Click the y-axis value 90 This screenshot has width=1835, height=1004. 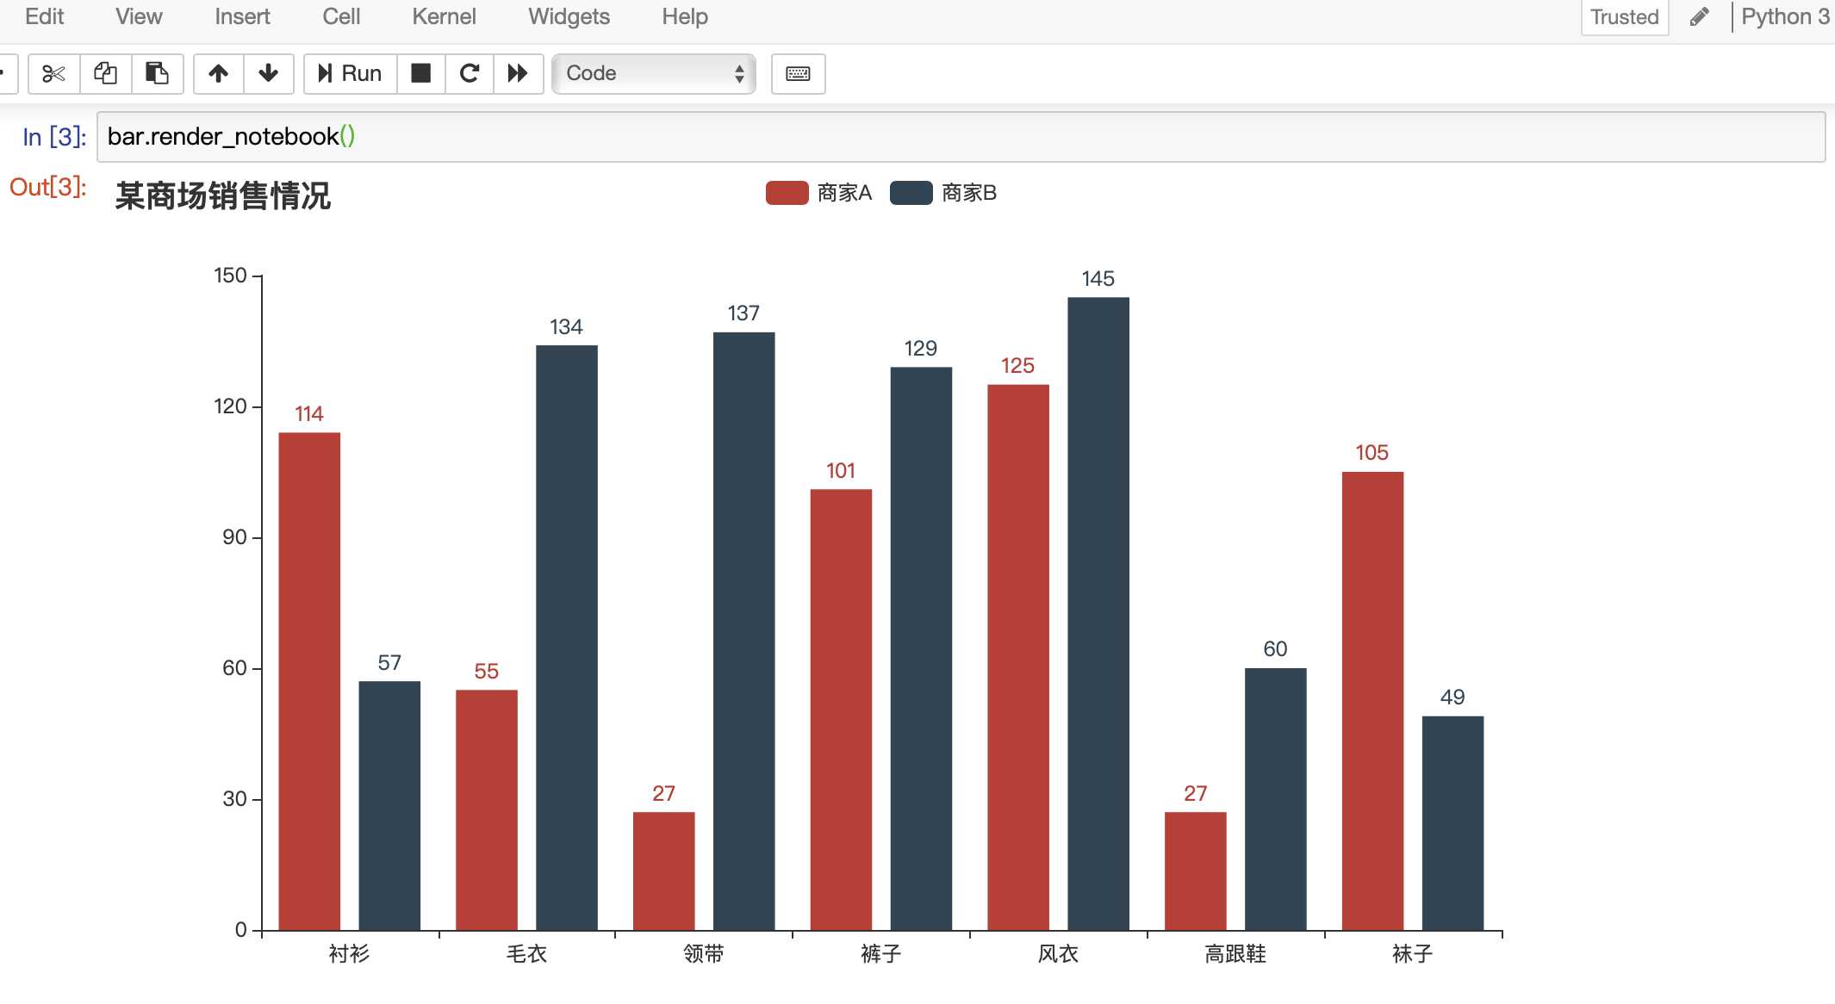pyautogui.click(x=234, y=537)
